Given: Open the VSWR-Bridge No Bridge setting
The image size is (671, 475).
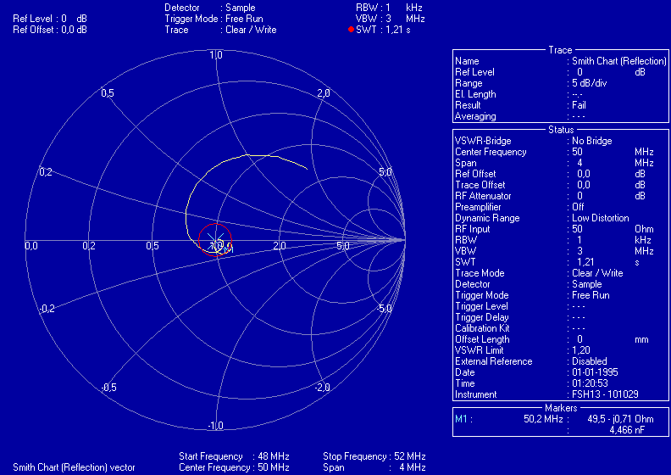Looking at the screenshot, I should 592,141.
